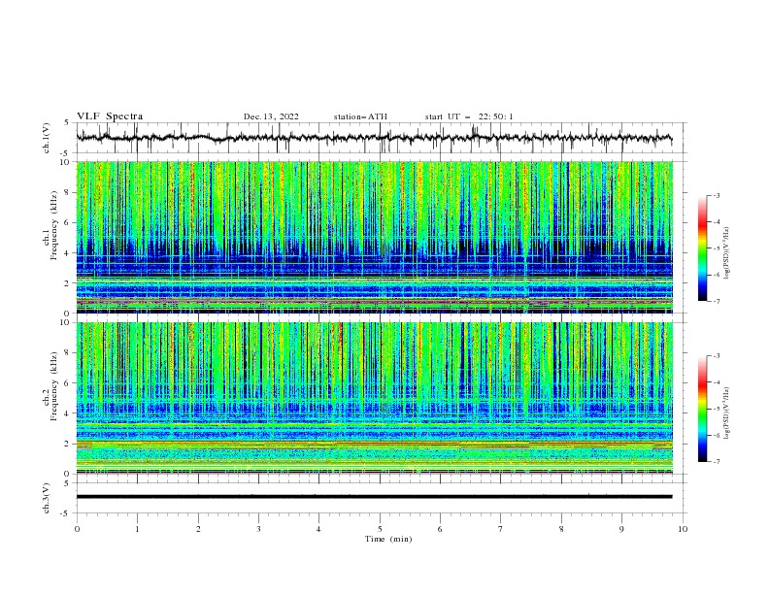
Task: Click the "8" tick on the time axis
Action: click(561, 529)
